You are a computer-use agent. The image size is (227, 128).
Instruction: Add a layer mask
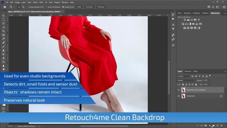click(x=206, y=126)
